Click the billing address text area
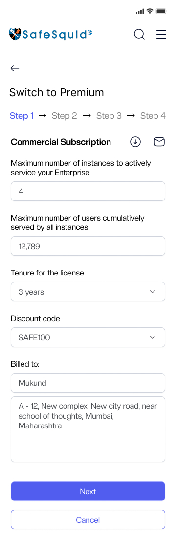This screenshot has height=550, width=176. (88, 429)
